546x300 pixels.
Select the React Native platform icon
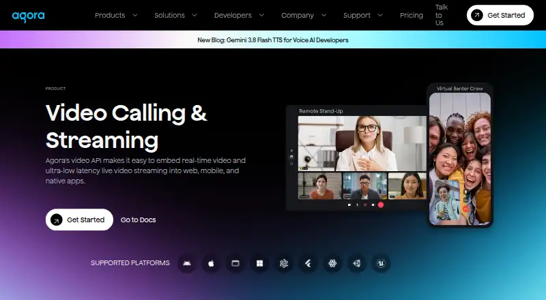(x=332, y=263)
